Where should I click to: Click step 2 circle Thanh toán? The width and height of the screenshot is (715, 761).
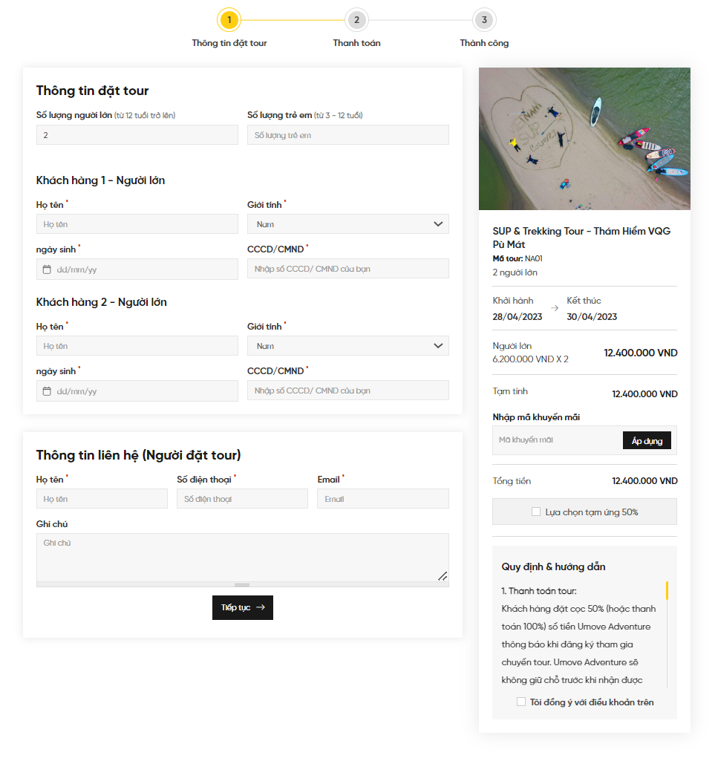(x=357, y=20)
